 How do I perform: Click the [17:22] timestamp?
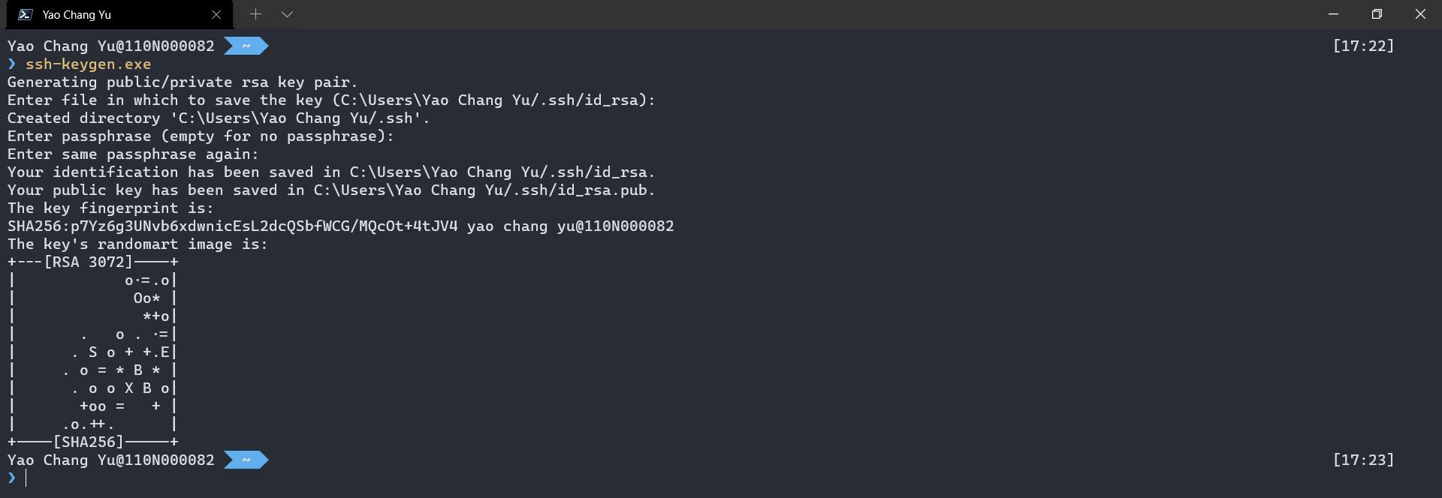1363,46
